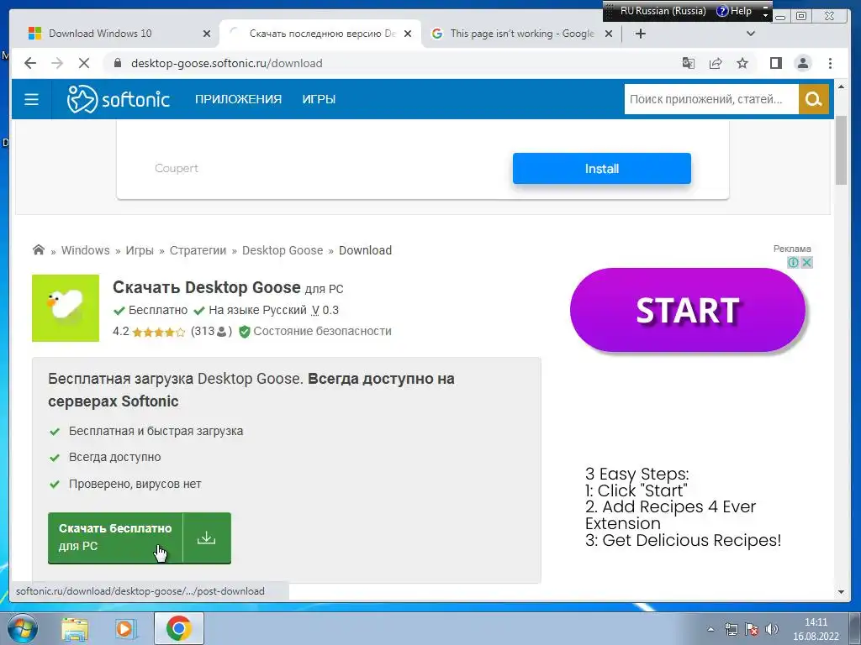
Task: Close the ad with its X icon
Action: [x=806, y=263]
